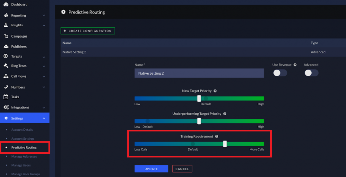Image resolution: width=346 pixels, height=177 pixels.
Task: Open Account Details under Settings
Action: pyautogui.click(x=22, y=130)
